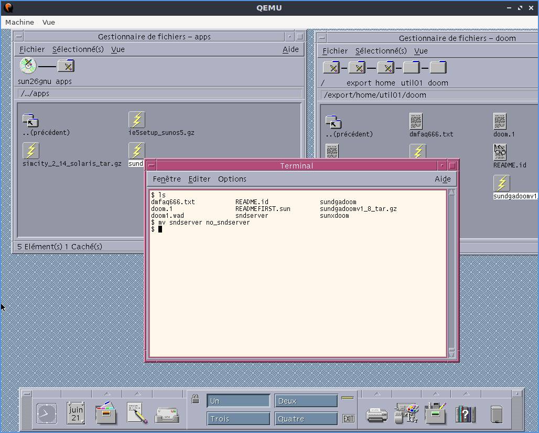Lock the screen with the padlock icon
The height and width of the screenshot is (433, 539).
pos(195,399)
